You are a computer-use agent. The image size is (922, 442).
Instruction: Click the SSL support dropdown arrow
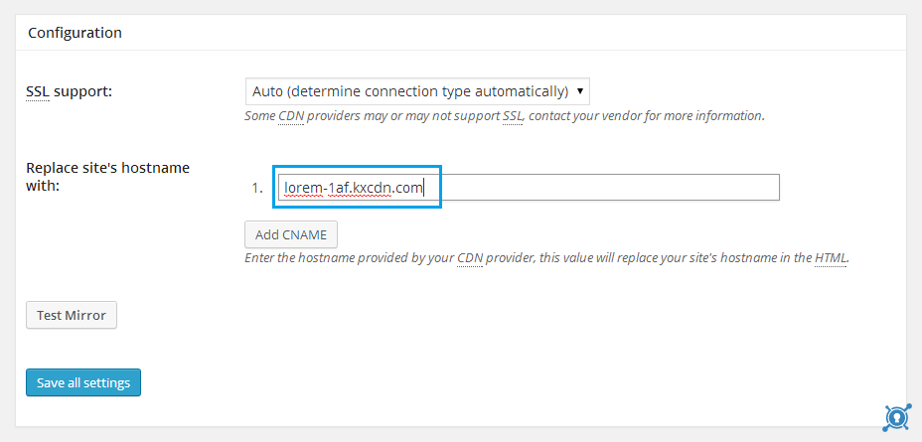580,91
